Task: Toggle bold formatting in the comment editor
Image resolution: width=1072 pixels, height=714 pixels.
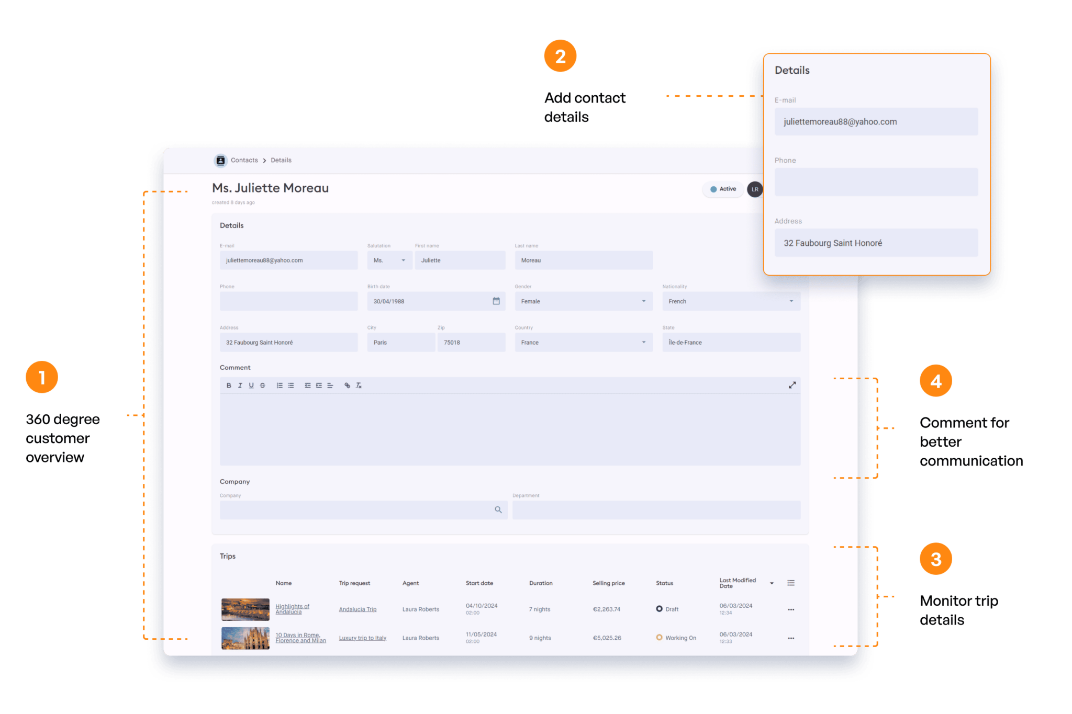Action: coord(229,386)
